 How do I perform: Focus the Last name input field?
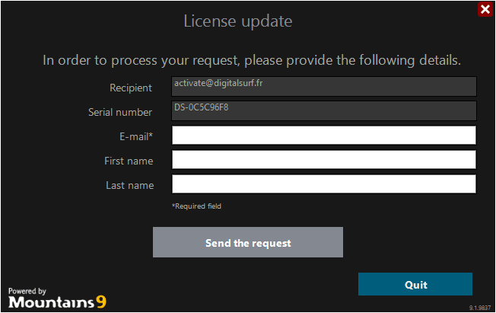[x=324, y=184]
